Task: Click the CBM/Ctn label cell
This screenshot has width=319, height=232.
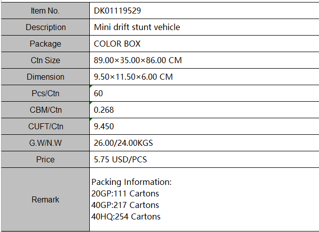Action: 46,110
